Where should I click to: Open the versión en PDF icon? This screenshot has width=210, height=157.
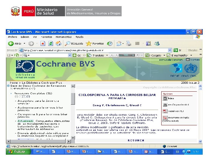click(x=165, y=111)
